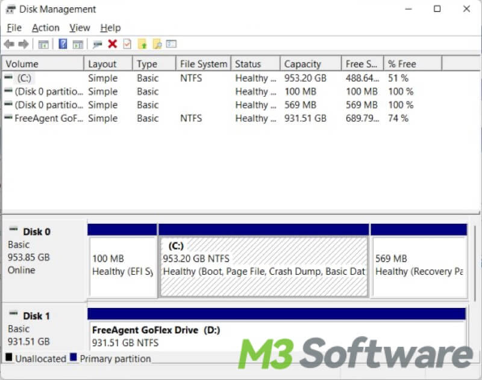Click the 74 % free cell
This screenshot has width=482, height=380.
pos(398,118)
